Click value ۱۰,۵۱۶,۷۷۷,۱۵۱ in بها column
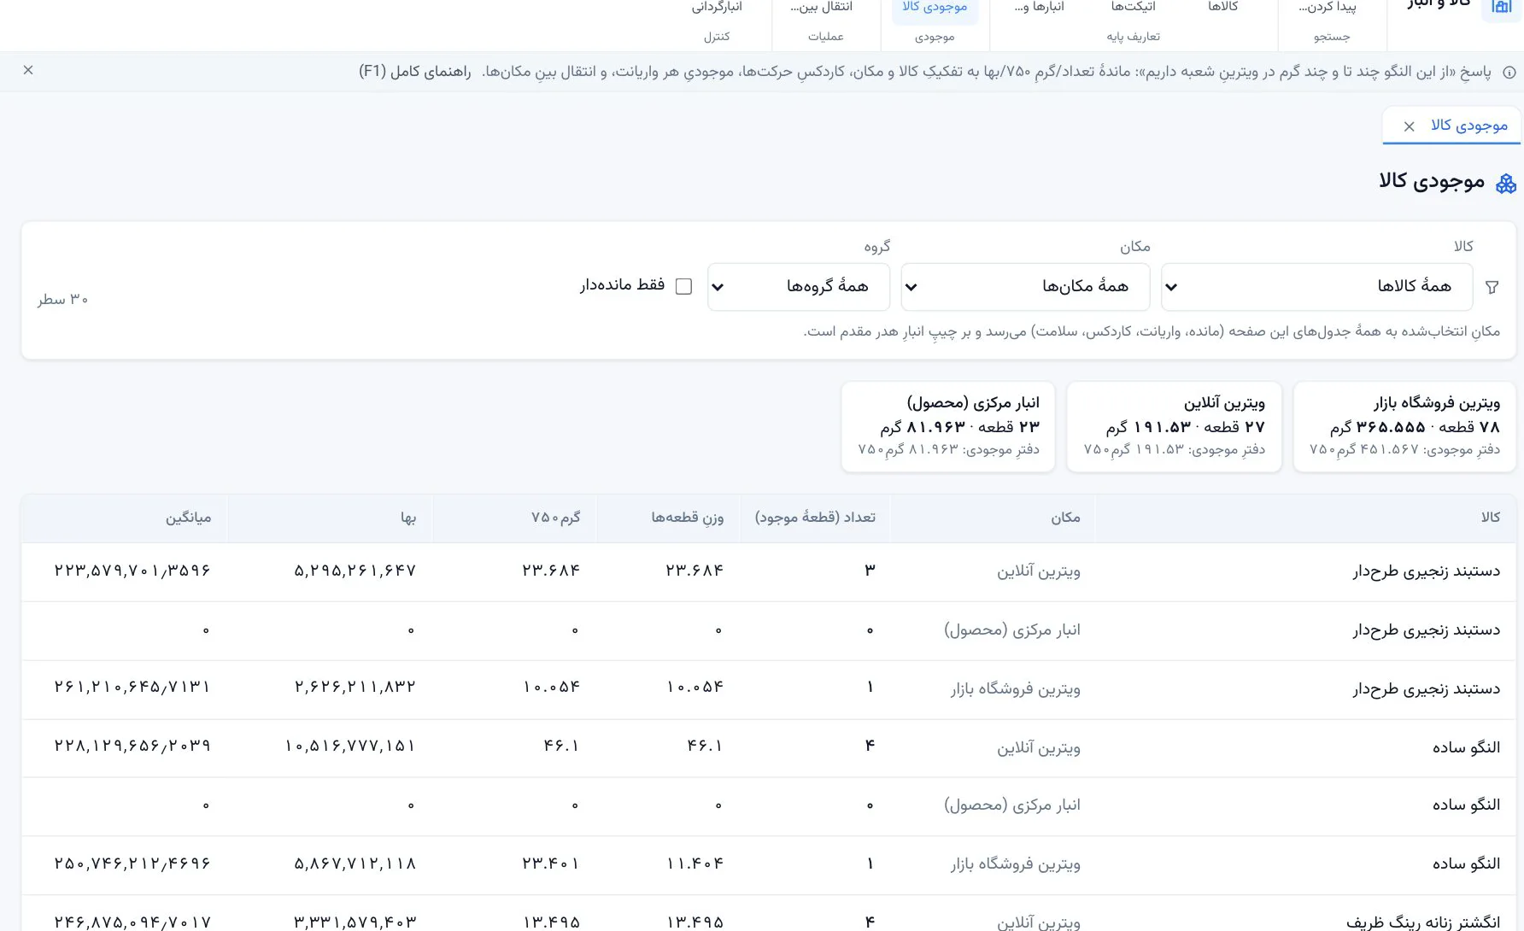This screenshot has height=931, width=1524. click(x=350, y=747)
